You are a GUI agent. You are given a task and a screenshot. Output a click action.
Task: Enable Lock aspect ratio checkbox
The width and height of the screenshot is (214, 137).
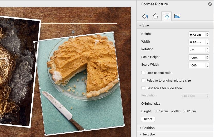143,73
